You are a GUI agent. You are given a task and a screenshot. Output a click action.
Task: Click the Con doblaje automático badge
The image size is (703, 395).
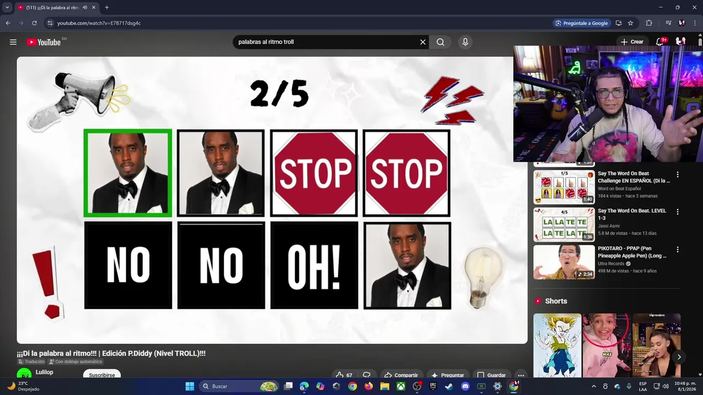tap(75, 362)
